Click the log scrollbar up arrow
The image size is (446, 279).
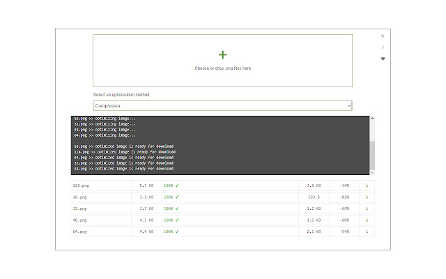point(372,119)
